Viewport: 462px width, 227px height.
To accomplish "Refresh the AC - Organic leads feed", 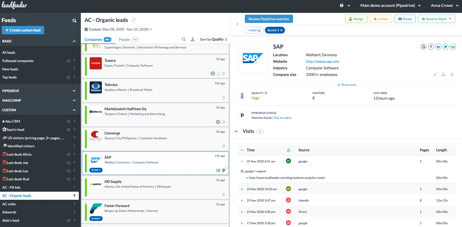I will [134, 20].
